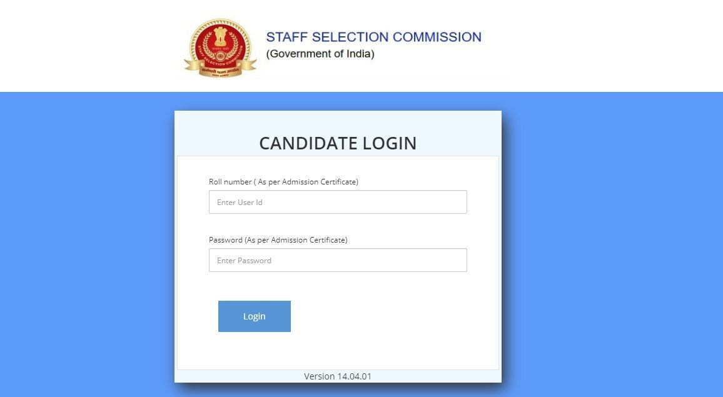The image size is (723, 397).
Task: Click the Version 14.04.01 footer text
Action: [x=338, y=376]
